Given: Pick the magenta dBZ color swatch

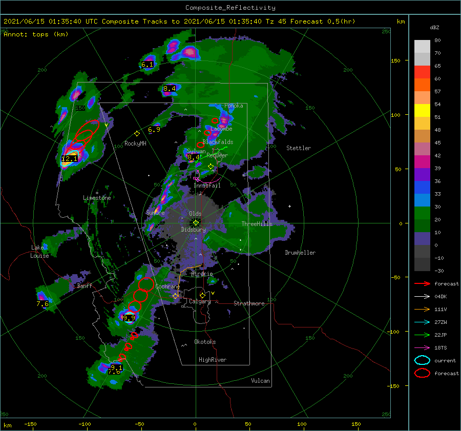Looking at the screenshot, I should 422,162.
